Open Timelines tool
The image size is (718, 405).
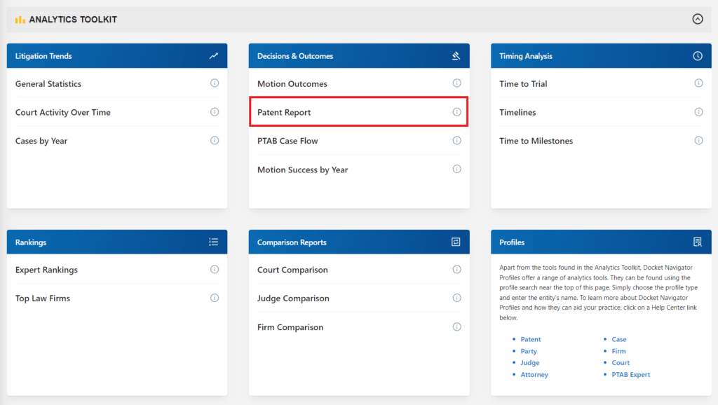pos(517,112)
